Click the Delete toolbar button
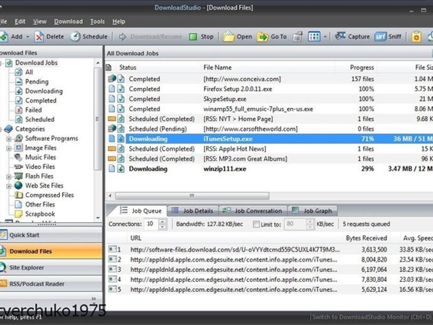The height and width of the screenshot is (325, 433). coord(49,36)
